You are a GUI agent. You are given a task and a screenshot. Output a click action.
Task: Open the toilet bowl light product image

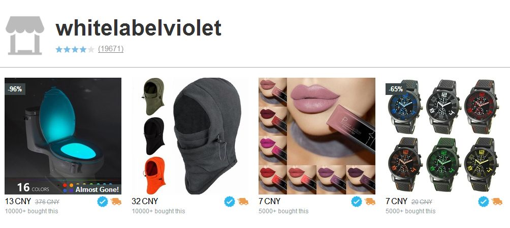(63, 136)
